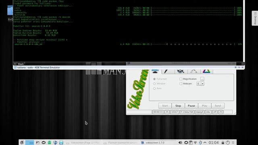Open the green ghost application launcher
Image resolution: width=258 pixels, height=145 pixels.
(49, 143)
